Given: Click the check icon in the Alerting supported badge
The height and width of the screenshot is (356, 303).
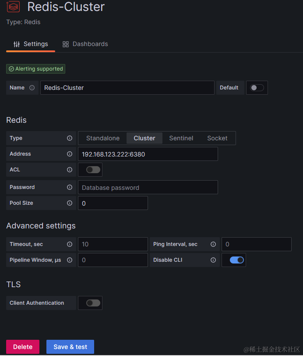Looking at the screenshot, I should coord(11,69).
